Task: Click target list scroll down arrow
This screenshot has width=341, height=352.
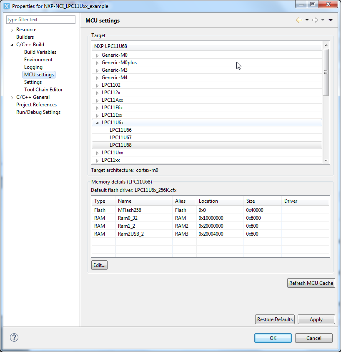Action: (x=326, y=160)
